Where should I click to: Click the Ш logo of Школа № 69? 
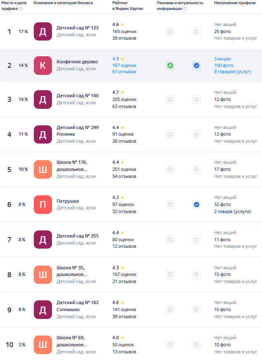[43, 345]
